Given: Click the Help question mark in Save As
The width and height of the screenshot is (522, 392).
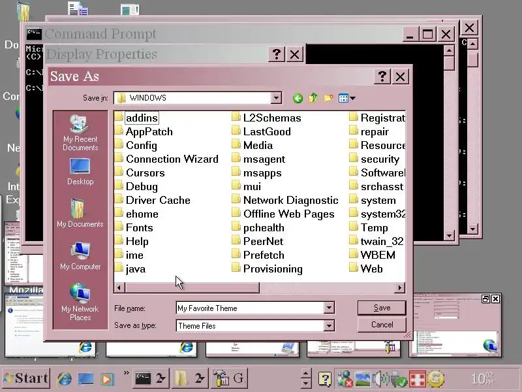Looking at the screenshot, I should [382, 76].
